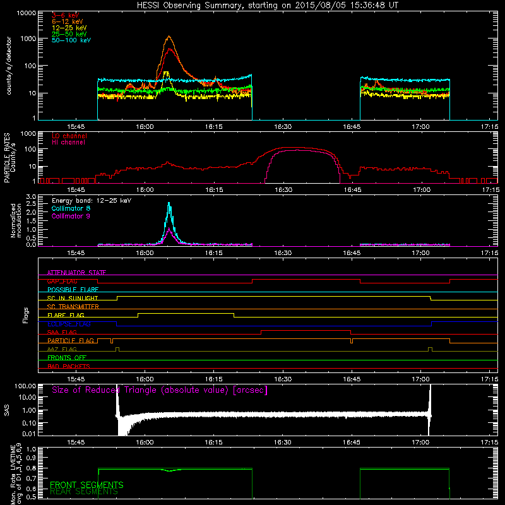Select the Collimator 8 legend entry
Image resolution: width=505 pixels, height=505 pixels.
coord(71,208)
